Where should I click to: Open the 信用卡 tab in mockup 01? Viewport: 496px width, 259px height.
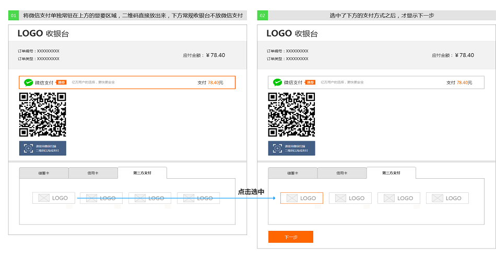[93, 173]
